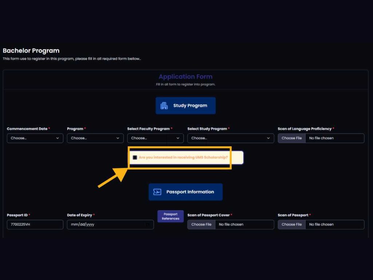Click the passport icon on Passport Information
Viewport: 373px width, 280px height.
157,192
